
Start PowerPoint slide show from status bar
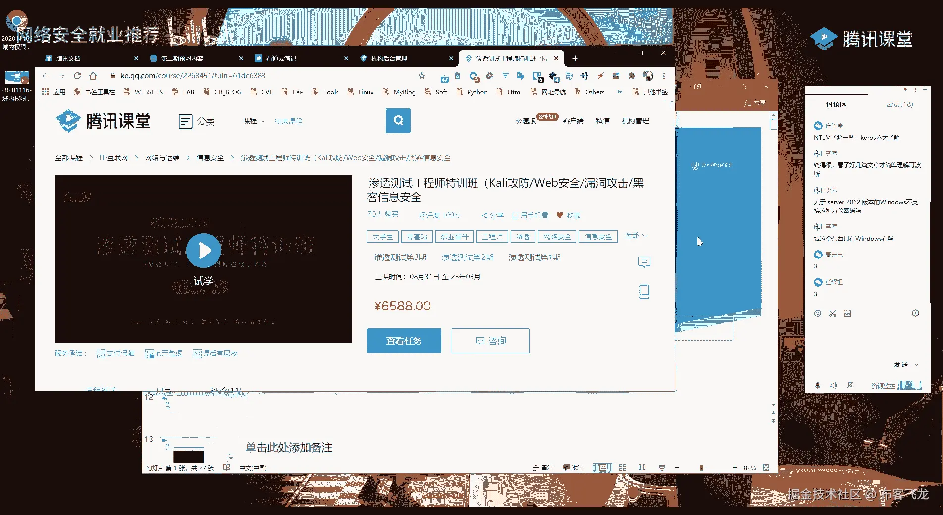tap(662, 467)
